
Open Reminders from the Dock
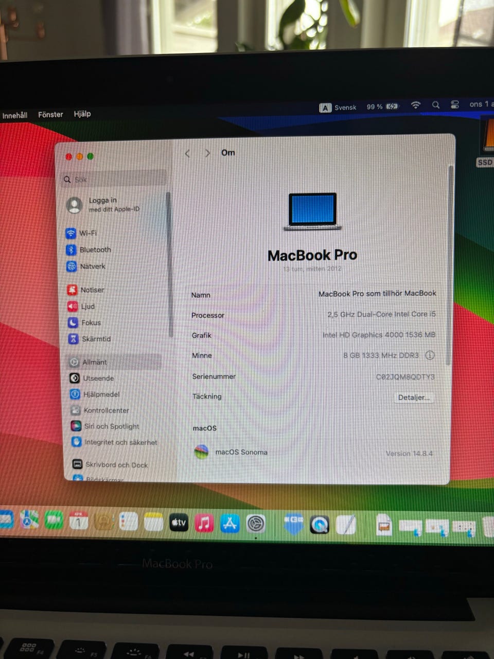128,522
